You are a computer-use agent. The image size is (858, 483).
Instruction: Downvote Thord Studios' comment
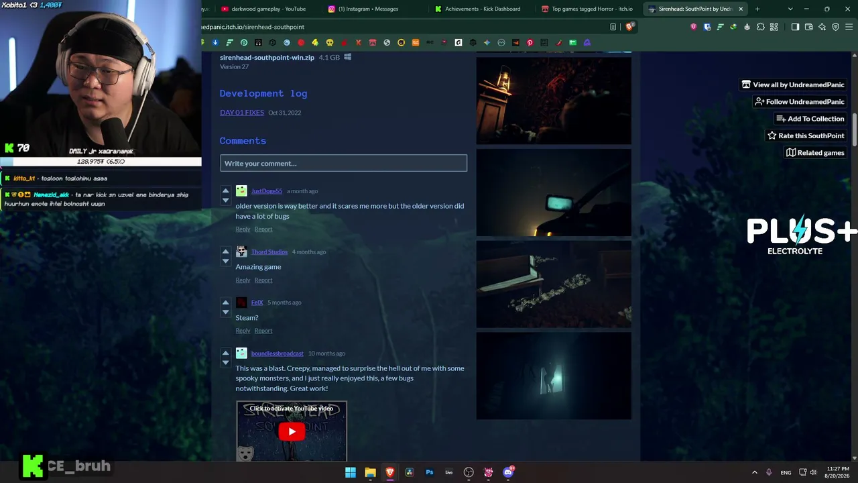click(x=225, y=261)
